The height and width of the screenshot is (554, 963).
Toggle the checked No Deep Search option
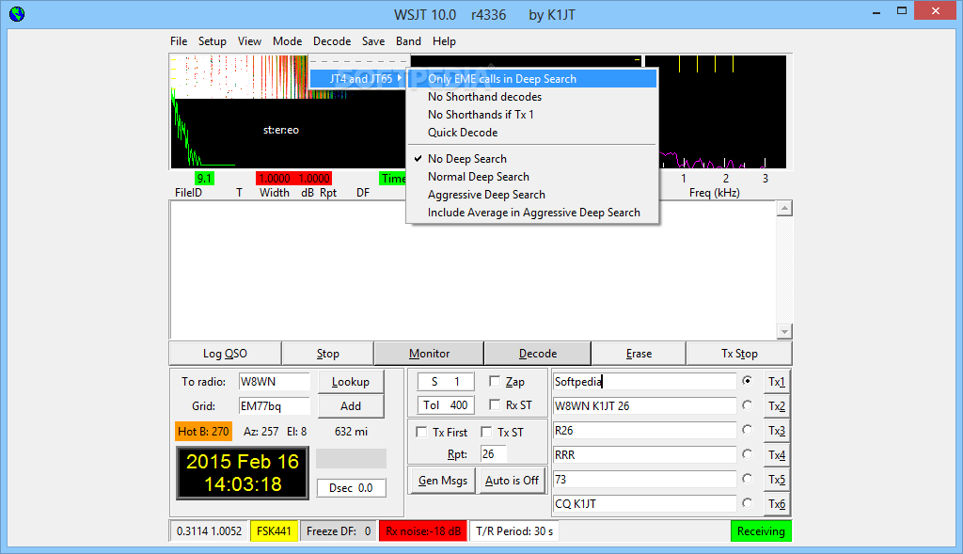[x=532, y=158]
